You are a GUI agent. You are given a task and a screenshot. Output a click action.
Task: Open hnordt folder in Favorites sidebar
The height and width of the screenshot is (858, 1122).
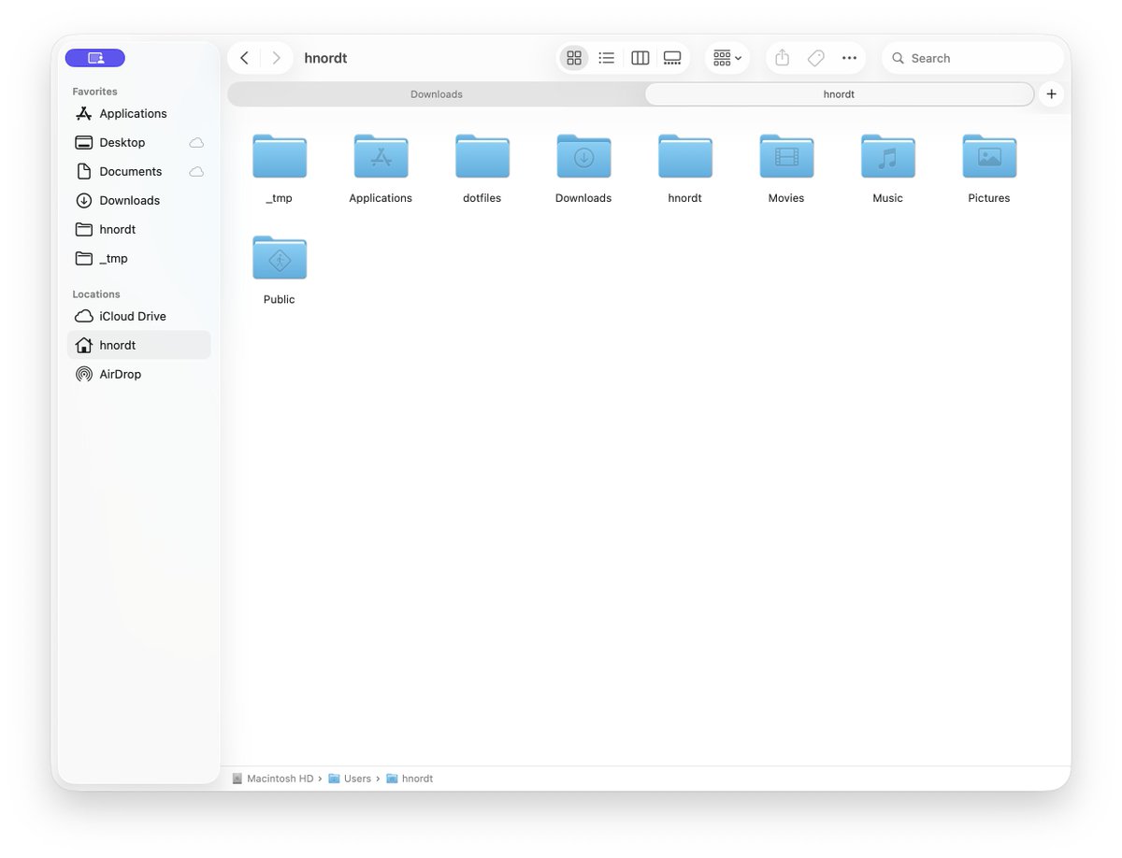click(x=138, y=229)
